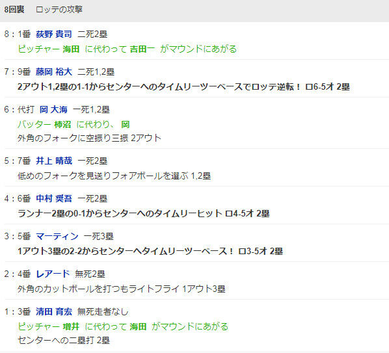Viewport: 389px width, 353px height.
Task: Click situation text 一死2塁 beside 中村
Action: click(92, 198)
